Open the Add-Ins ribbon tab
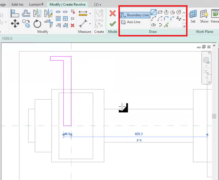219x180 pixels. pyautogui.click(x=17, y=4)
